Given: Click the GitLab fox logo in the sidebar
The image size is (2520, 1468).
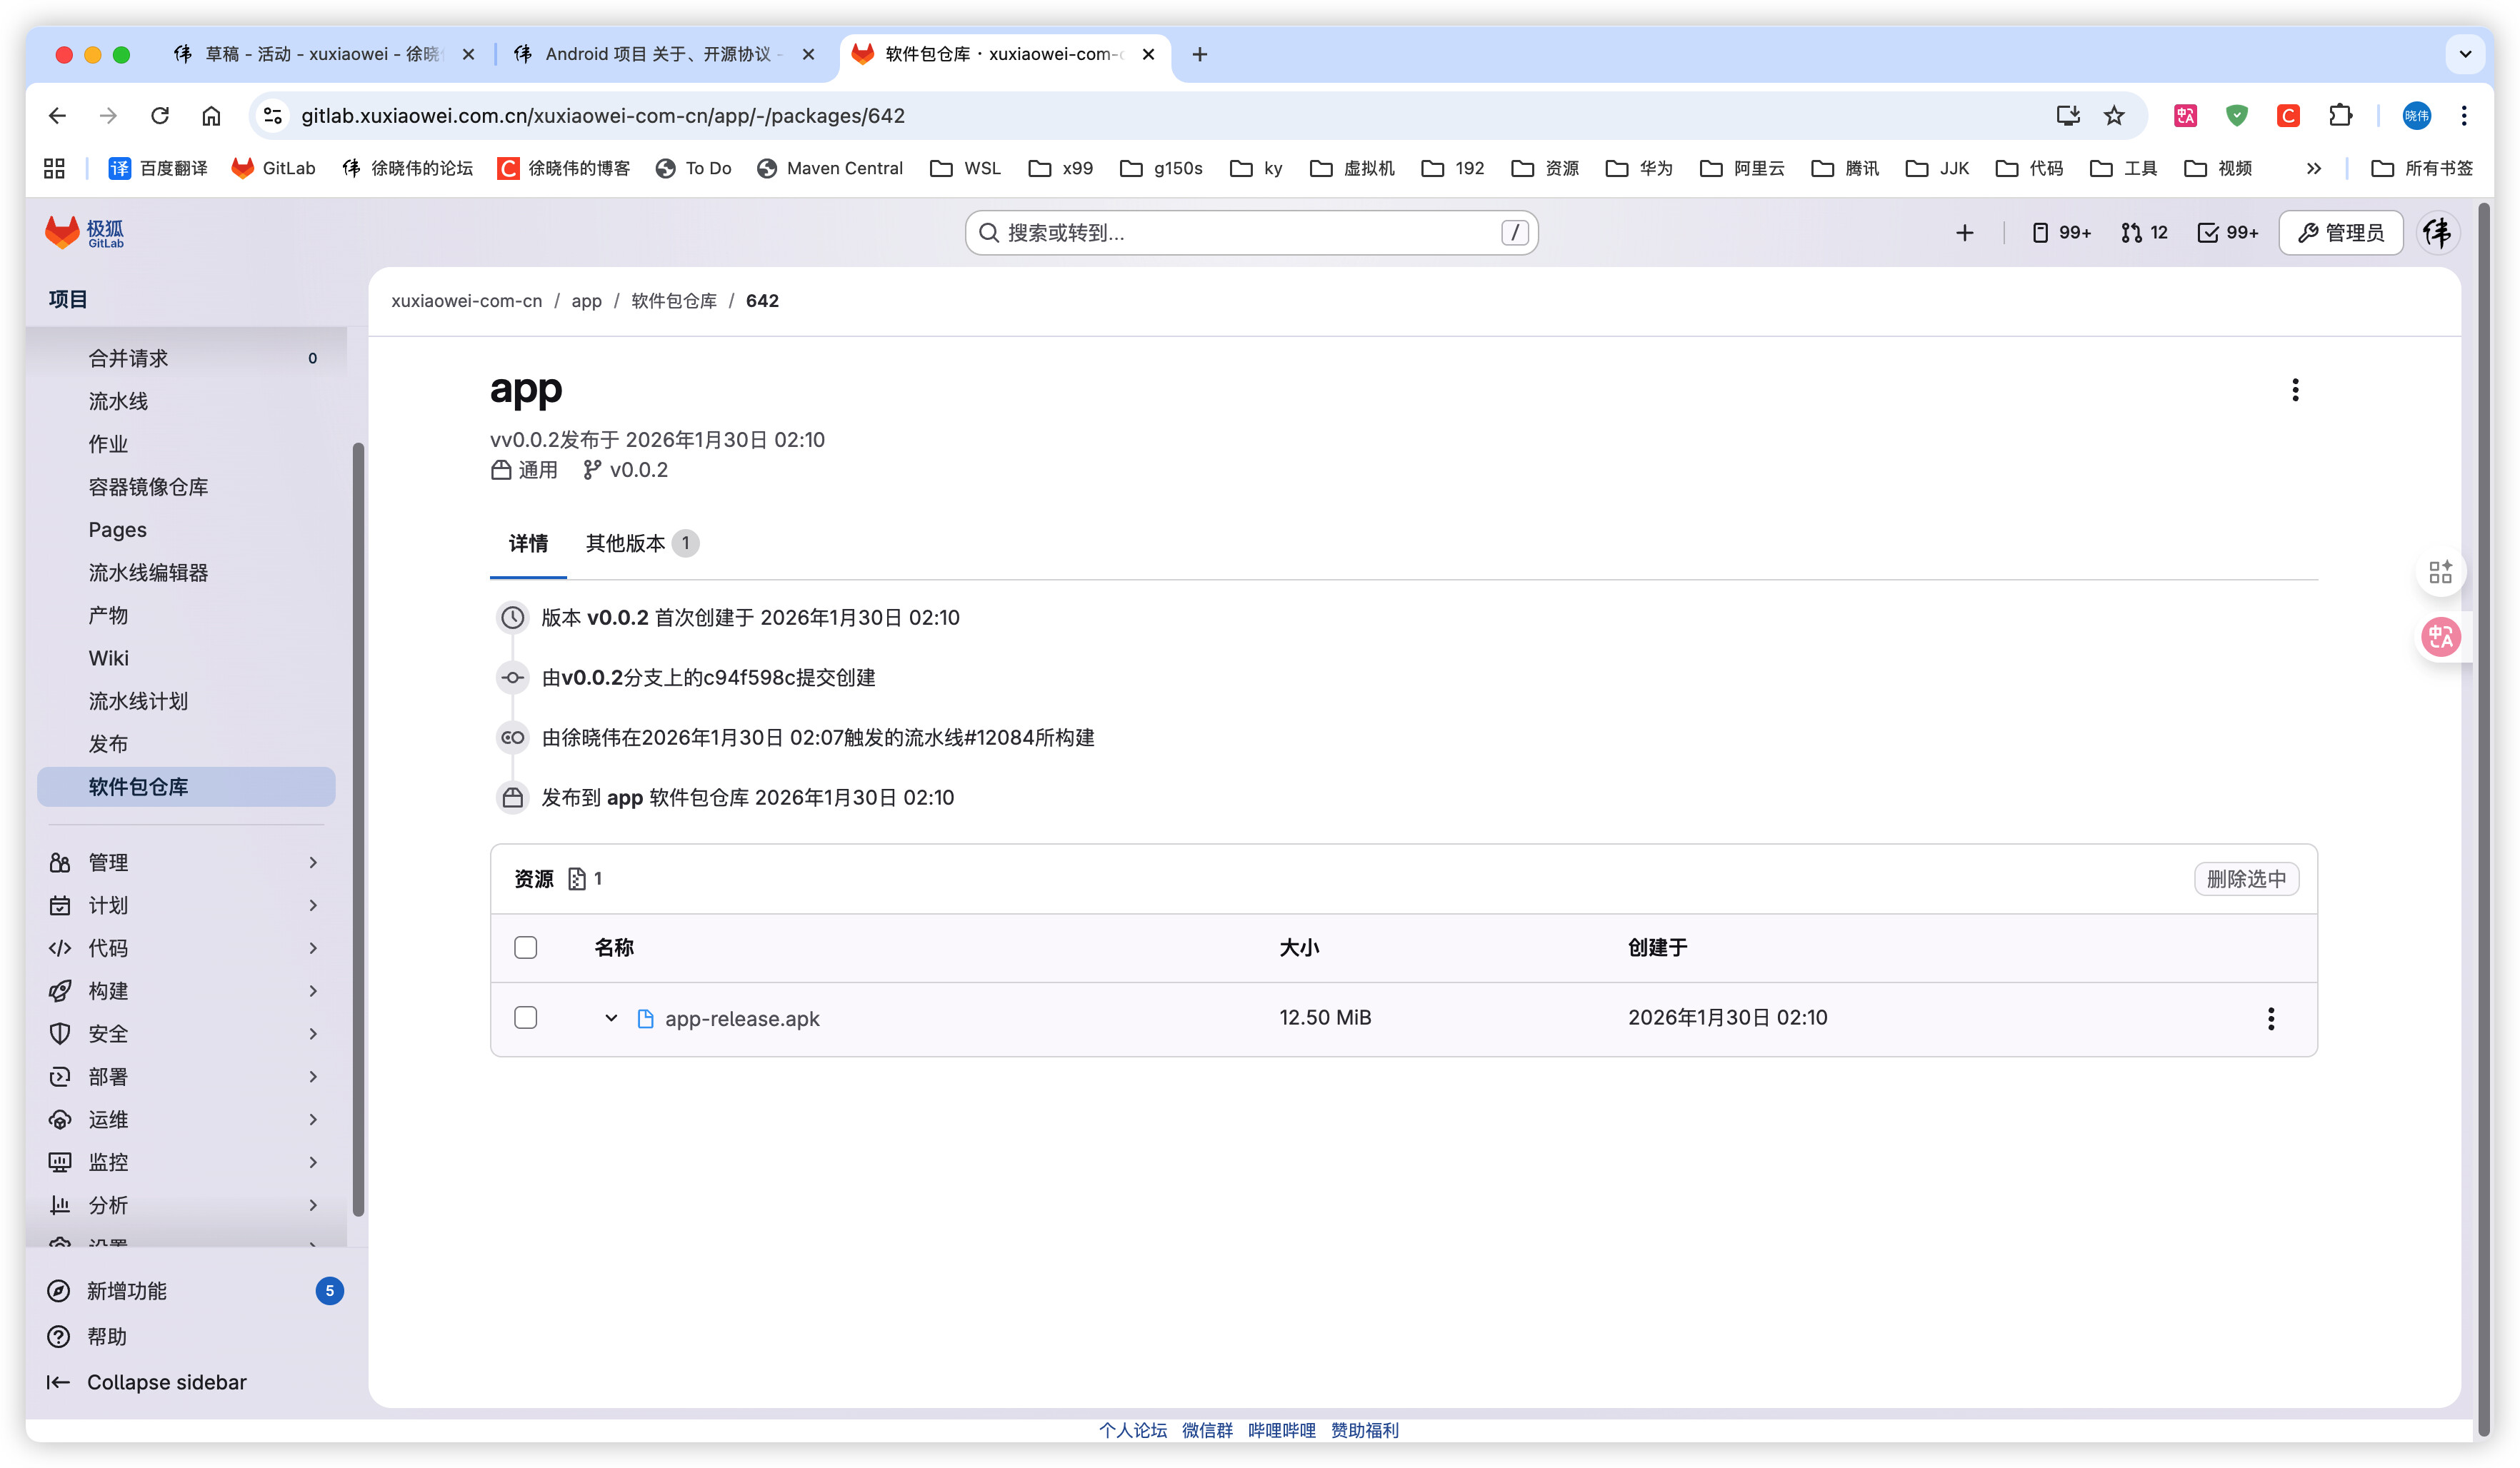Looking at the screenshot, I should click(x=62, y=232).
